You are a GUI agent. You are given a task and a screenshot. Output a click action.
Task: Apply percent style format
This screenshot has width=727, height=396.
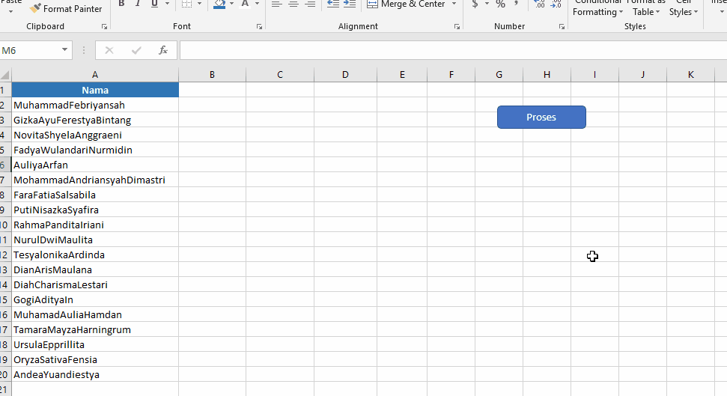(500, 4)
